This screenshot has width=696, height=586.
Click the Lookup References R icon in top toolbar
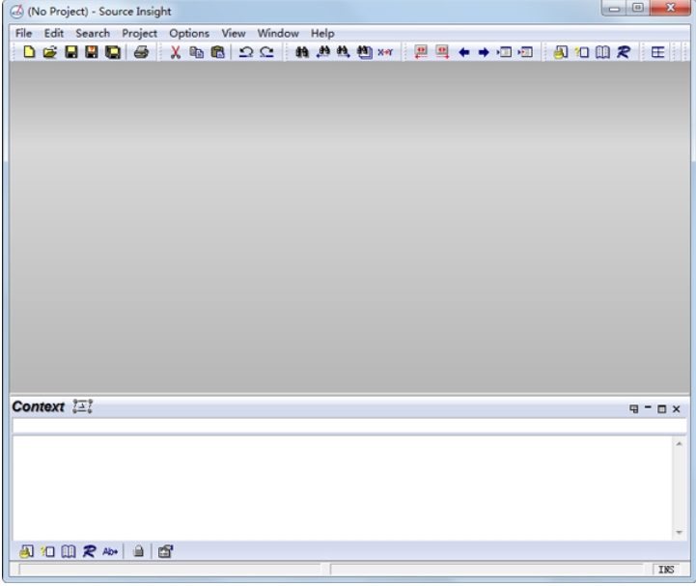[624, 52]
